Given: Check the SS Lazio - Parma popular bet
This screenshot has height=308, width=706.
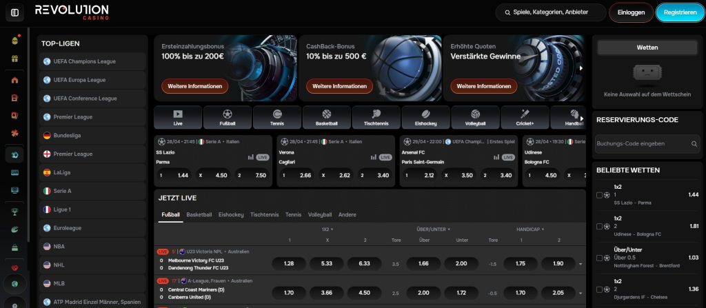Looking at the screenshot, I should click(599, 195).
